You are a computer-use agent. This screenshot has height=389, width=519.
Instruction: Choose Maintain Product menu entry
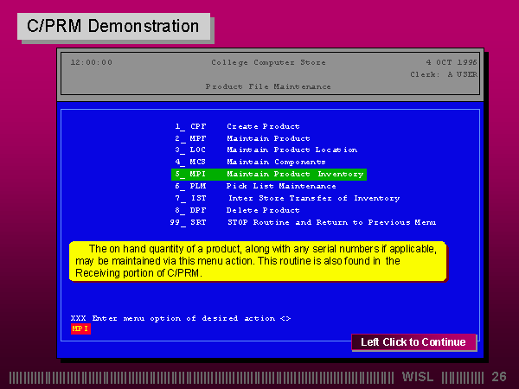click(x=267, y=138)
